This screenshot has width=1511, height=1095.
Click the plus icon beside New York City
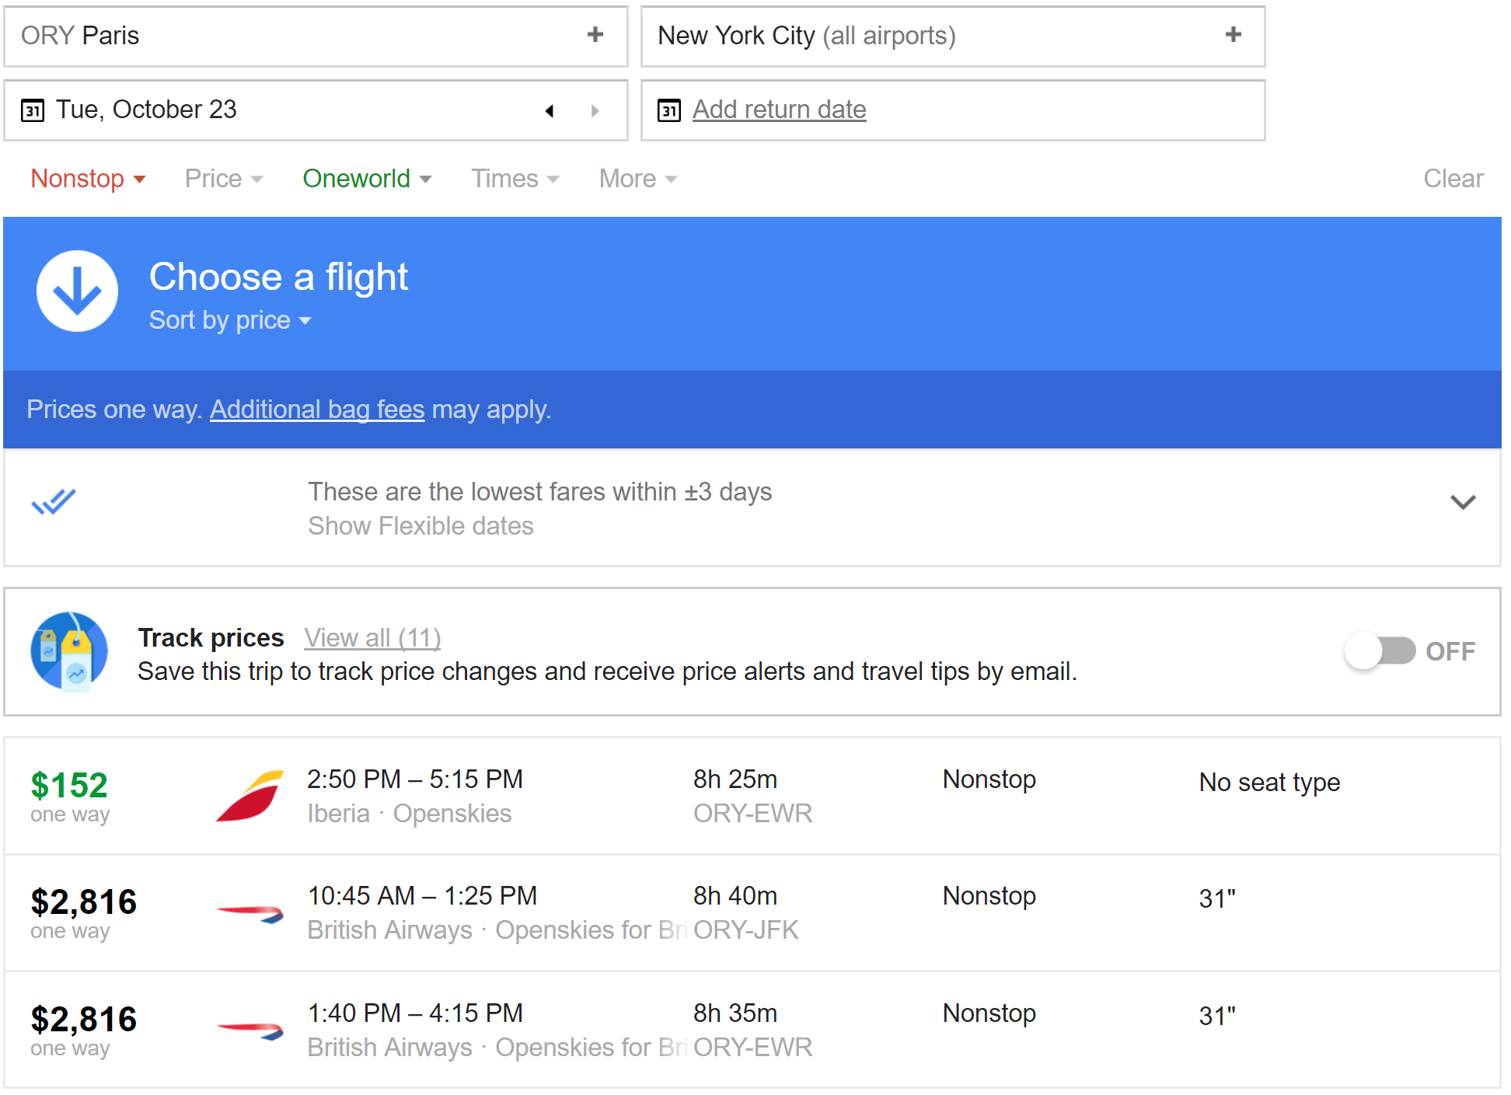(x=1233, y=35)
